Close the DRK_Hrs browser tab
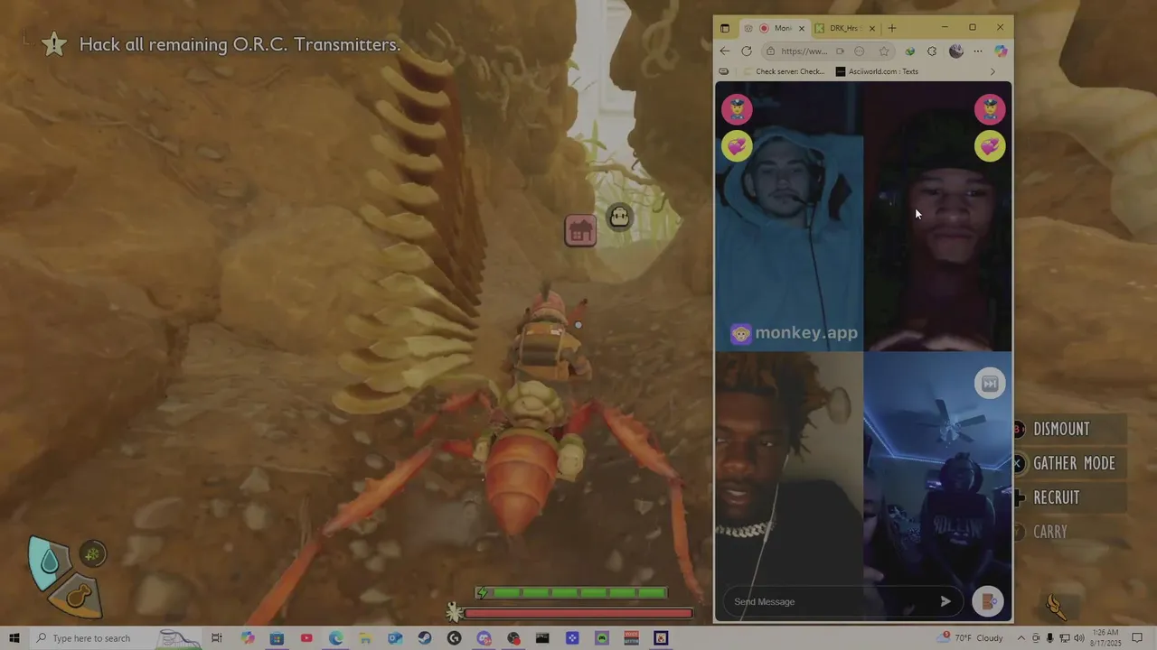 coord(871,28)
